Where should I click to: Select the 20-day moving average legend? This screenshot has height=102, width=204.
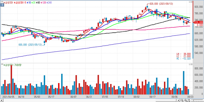33,2
